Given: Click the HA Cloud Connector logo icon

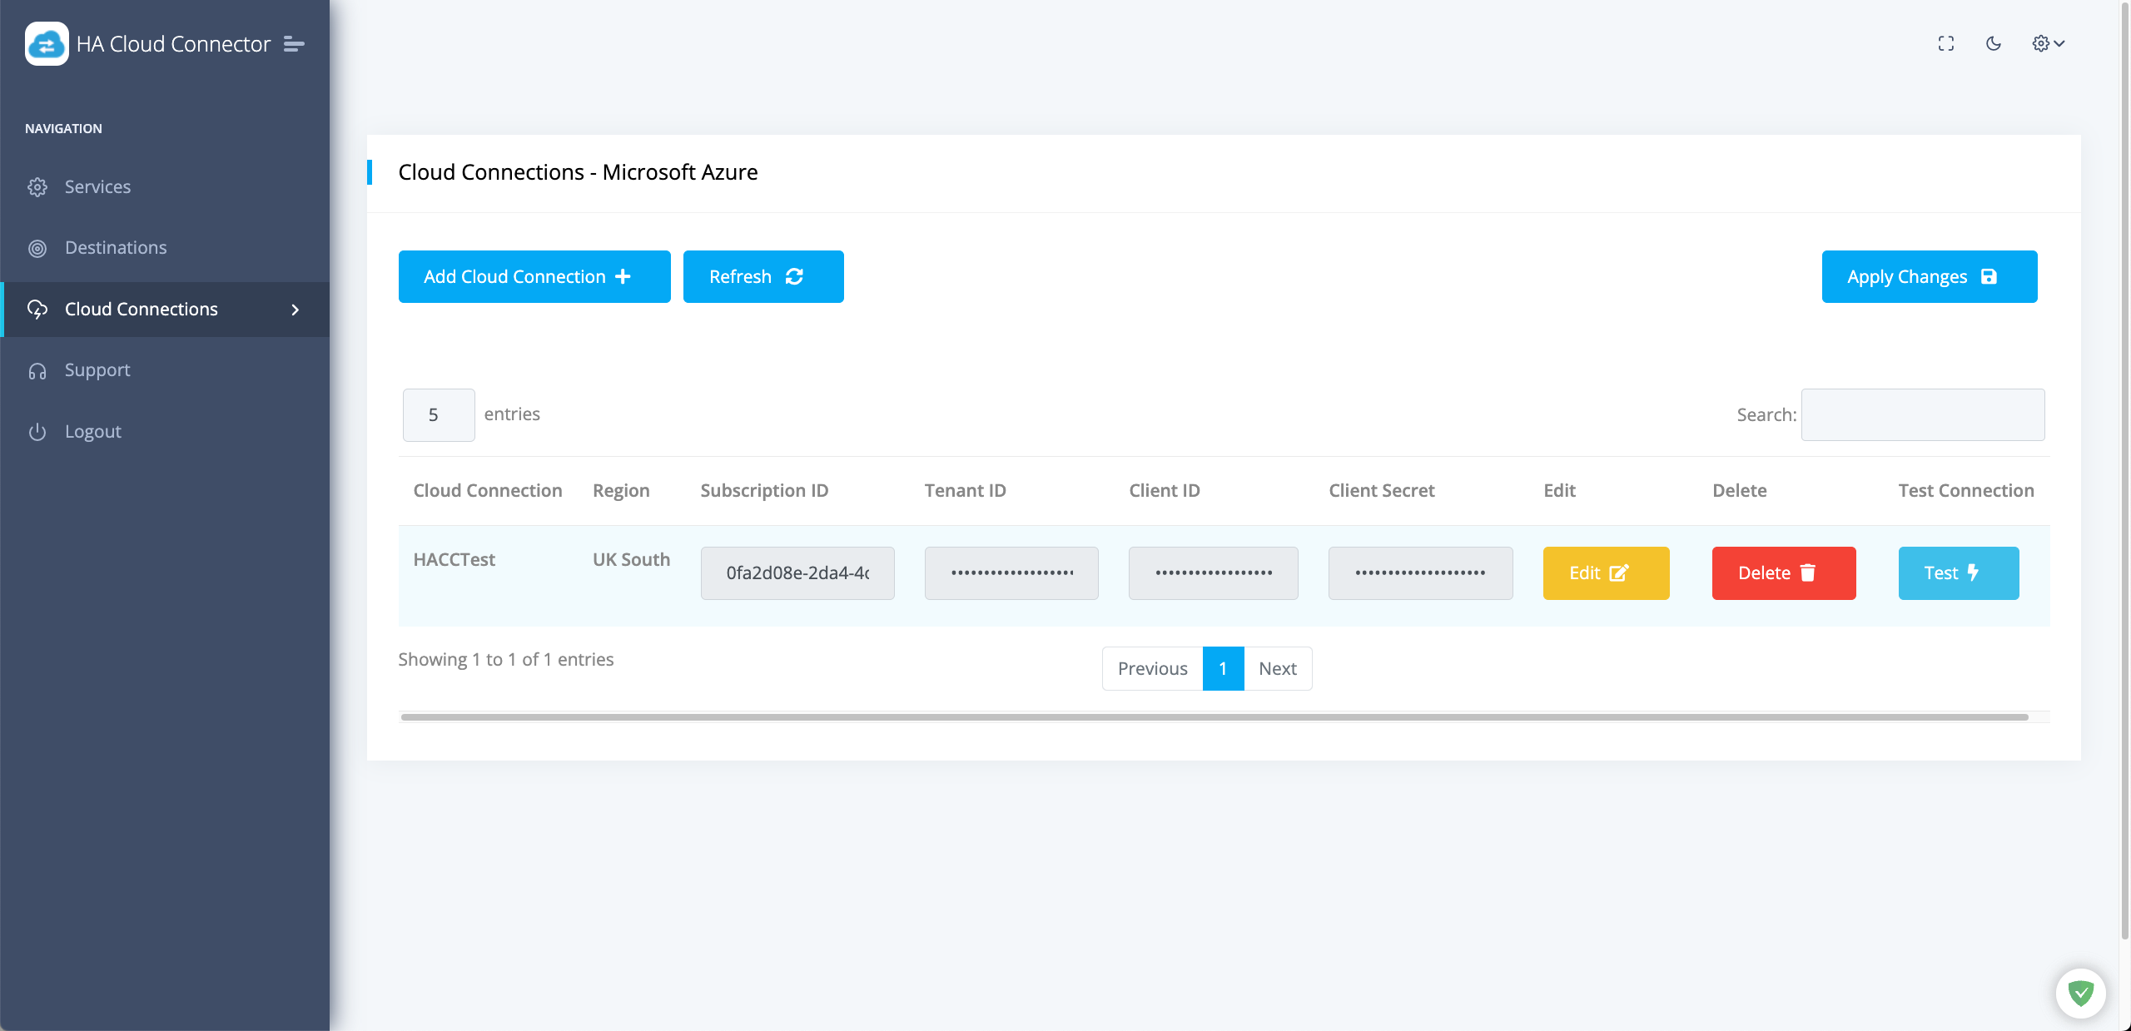Looking at the screenshot, I should 47,43.
